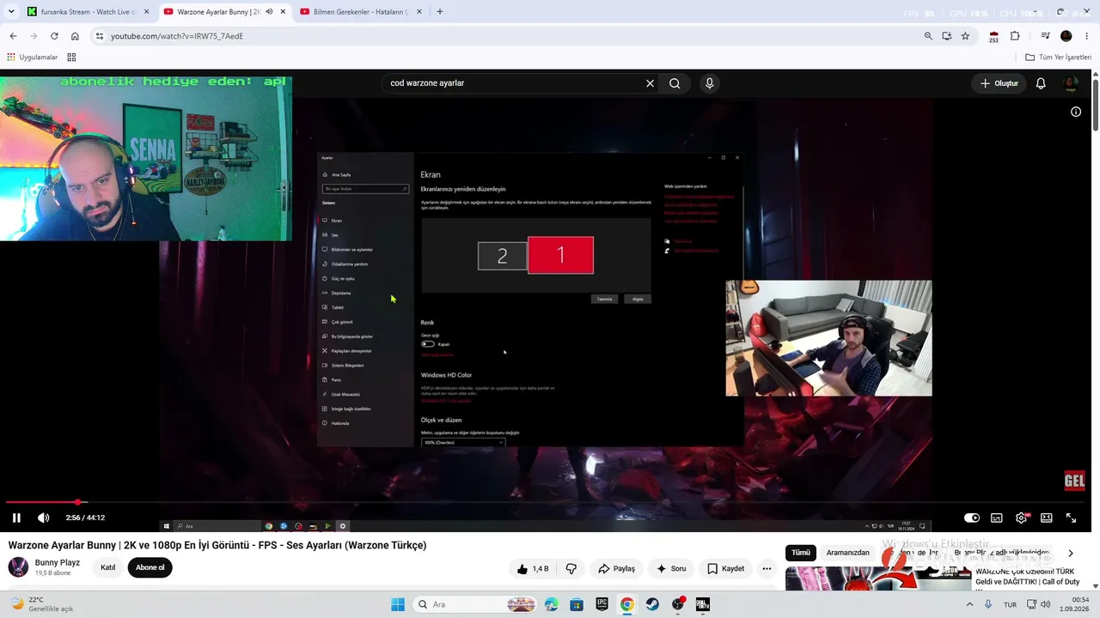Screen dimensions: 1100x618
Task: Toggle subtitles on the video
Action: point(997,518)
